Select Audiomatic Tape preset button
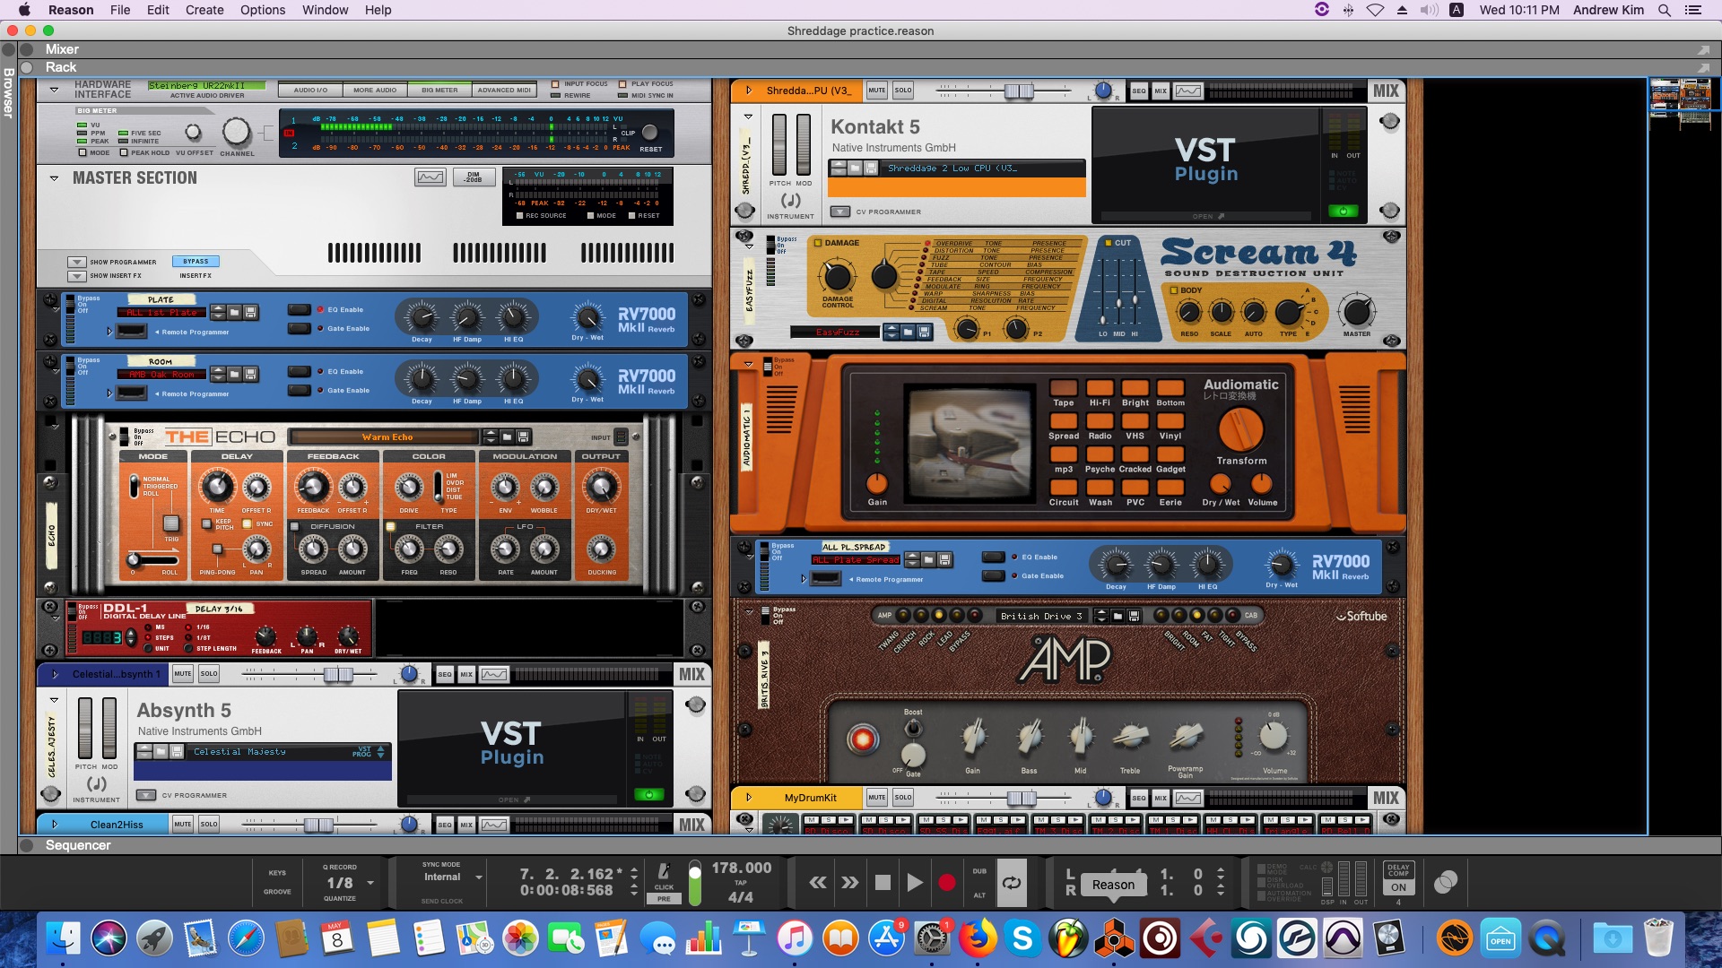Image resolution: width=1722 pixels, height=968 pixels. click(1064, 387)
